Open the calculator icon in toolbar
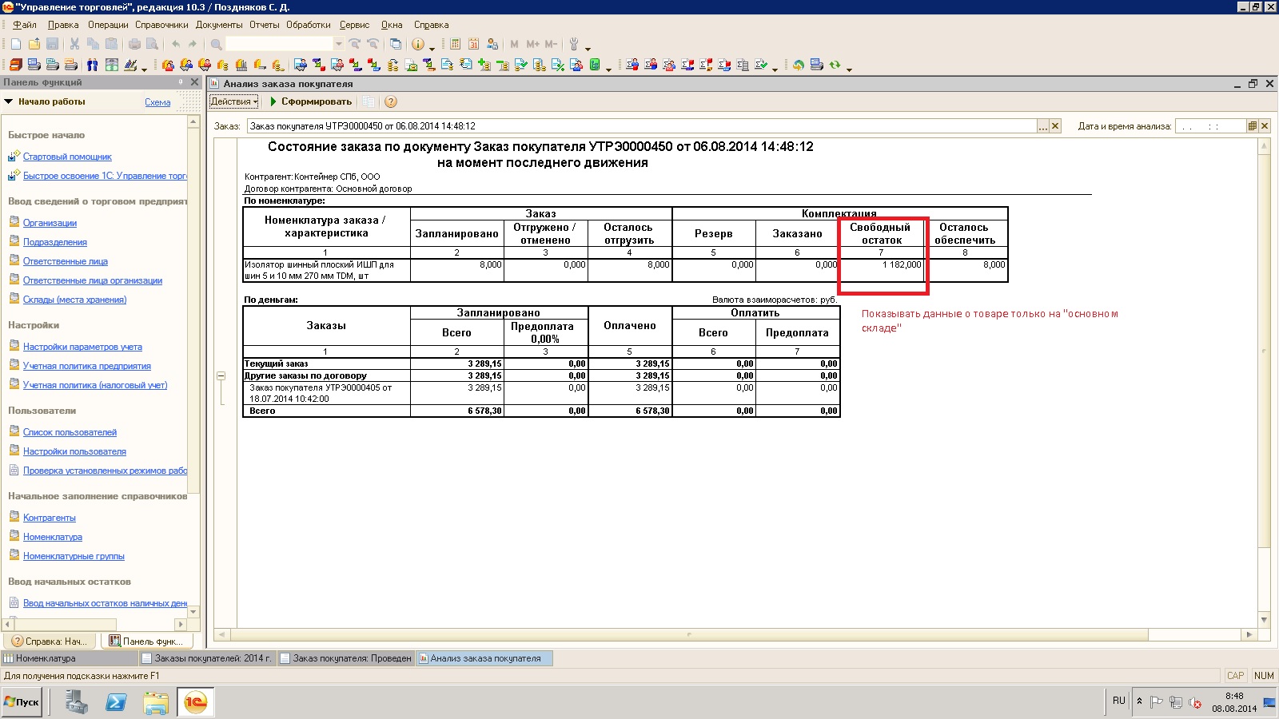The width and height of the screenshot is (1279, 719). 455,44
